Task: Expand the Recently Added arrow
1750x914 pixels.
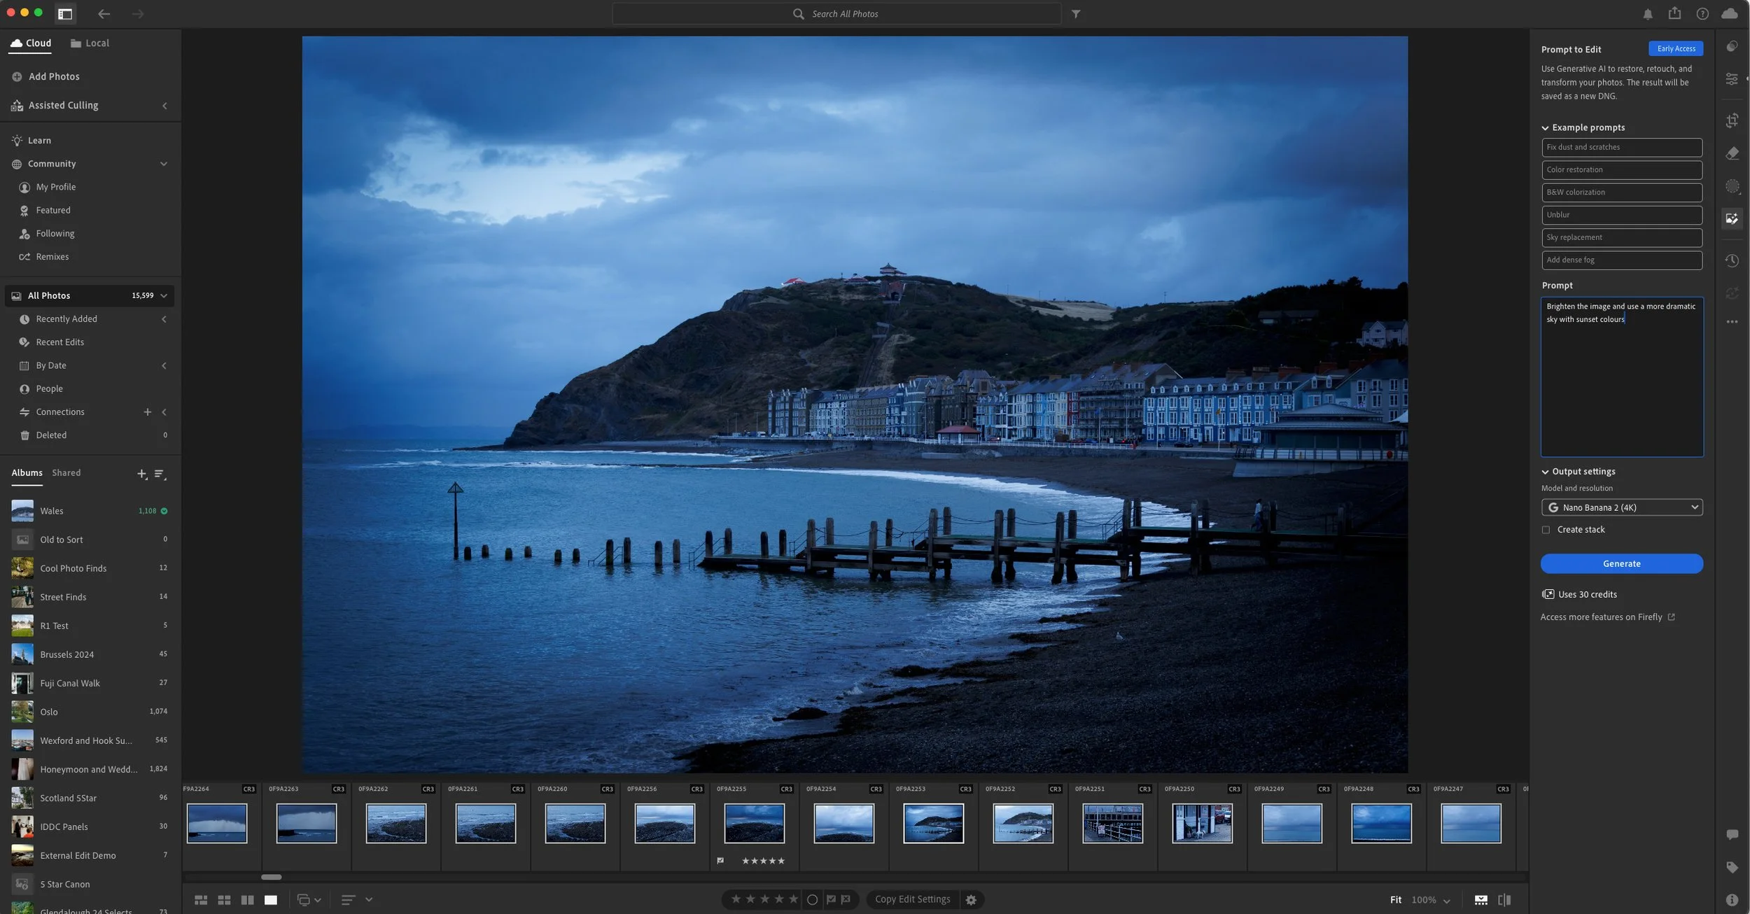Action: [164, 319]
